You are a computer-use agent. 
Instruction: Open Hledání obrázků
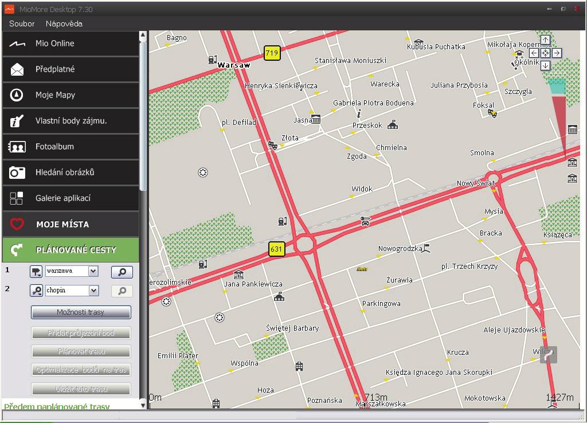pos(71,173)
